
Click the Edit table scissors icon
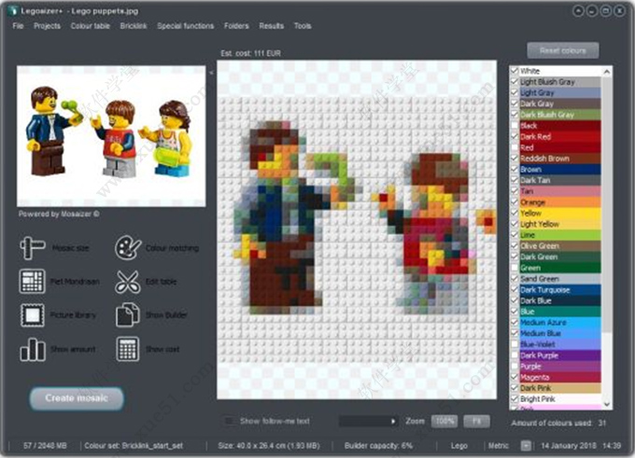(x=127, y=282)
